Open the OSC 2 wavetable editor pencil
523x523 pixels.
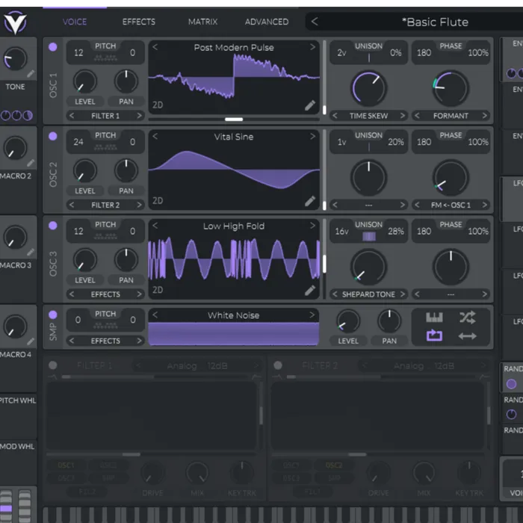(x=310, y=200)
